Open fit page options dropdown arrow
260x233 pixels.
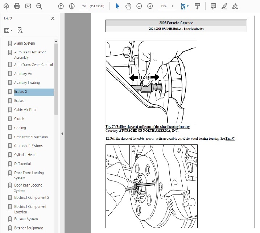click(x=188, y=6)
